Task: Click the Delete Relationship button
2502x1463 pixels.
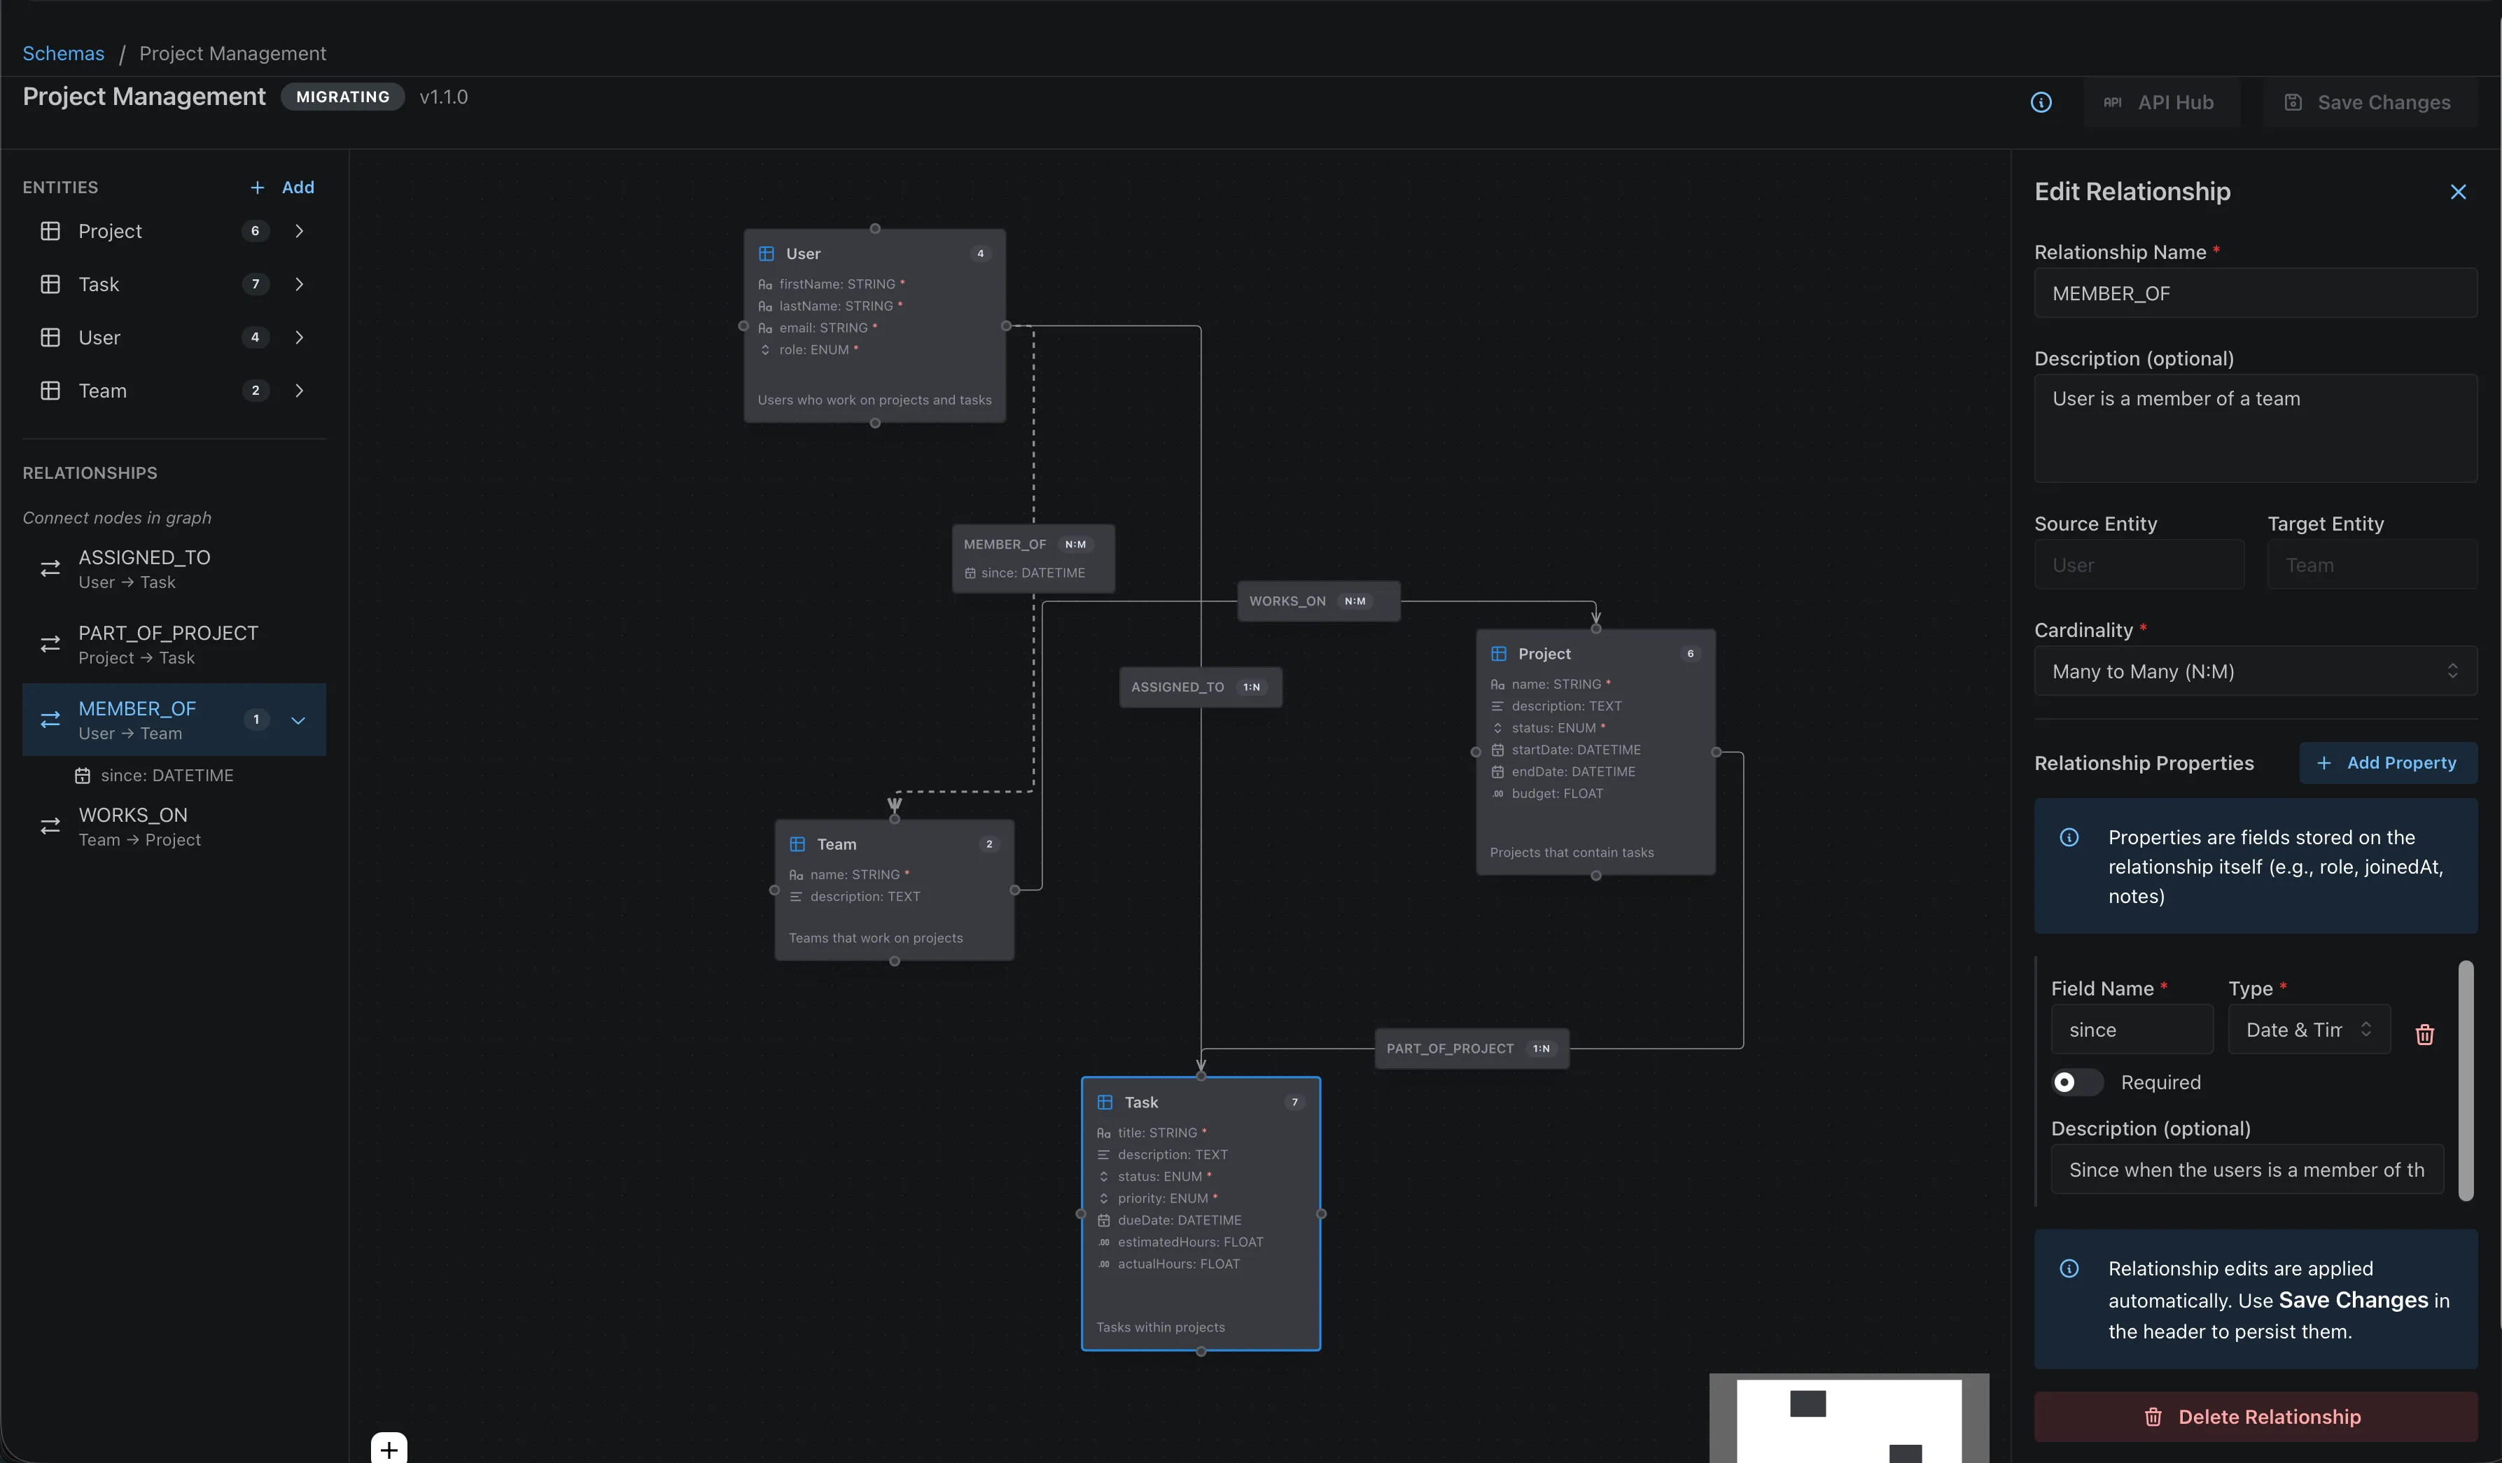Action: point(2255,1416)
